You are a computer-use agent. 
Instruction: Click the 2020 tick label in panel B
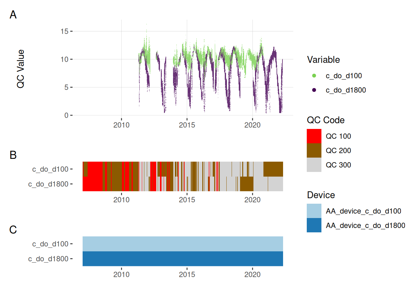[252, 200]
